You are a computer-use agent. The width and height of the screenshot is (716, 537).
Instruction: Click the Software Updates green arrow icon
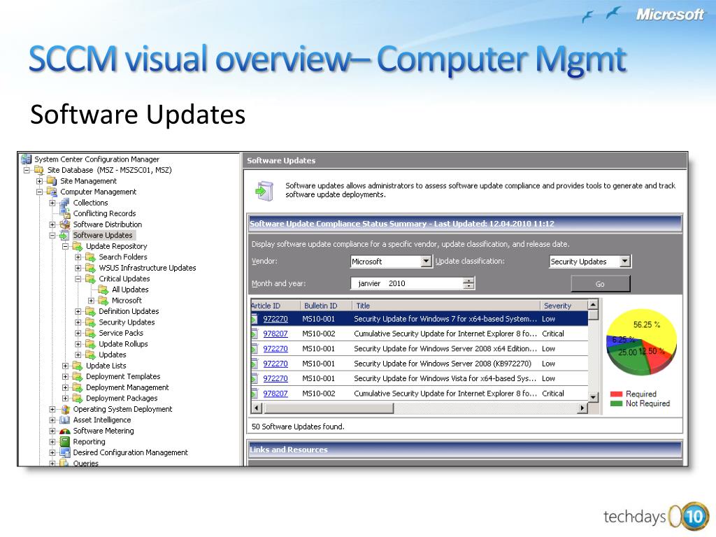pos(65,235)
